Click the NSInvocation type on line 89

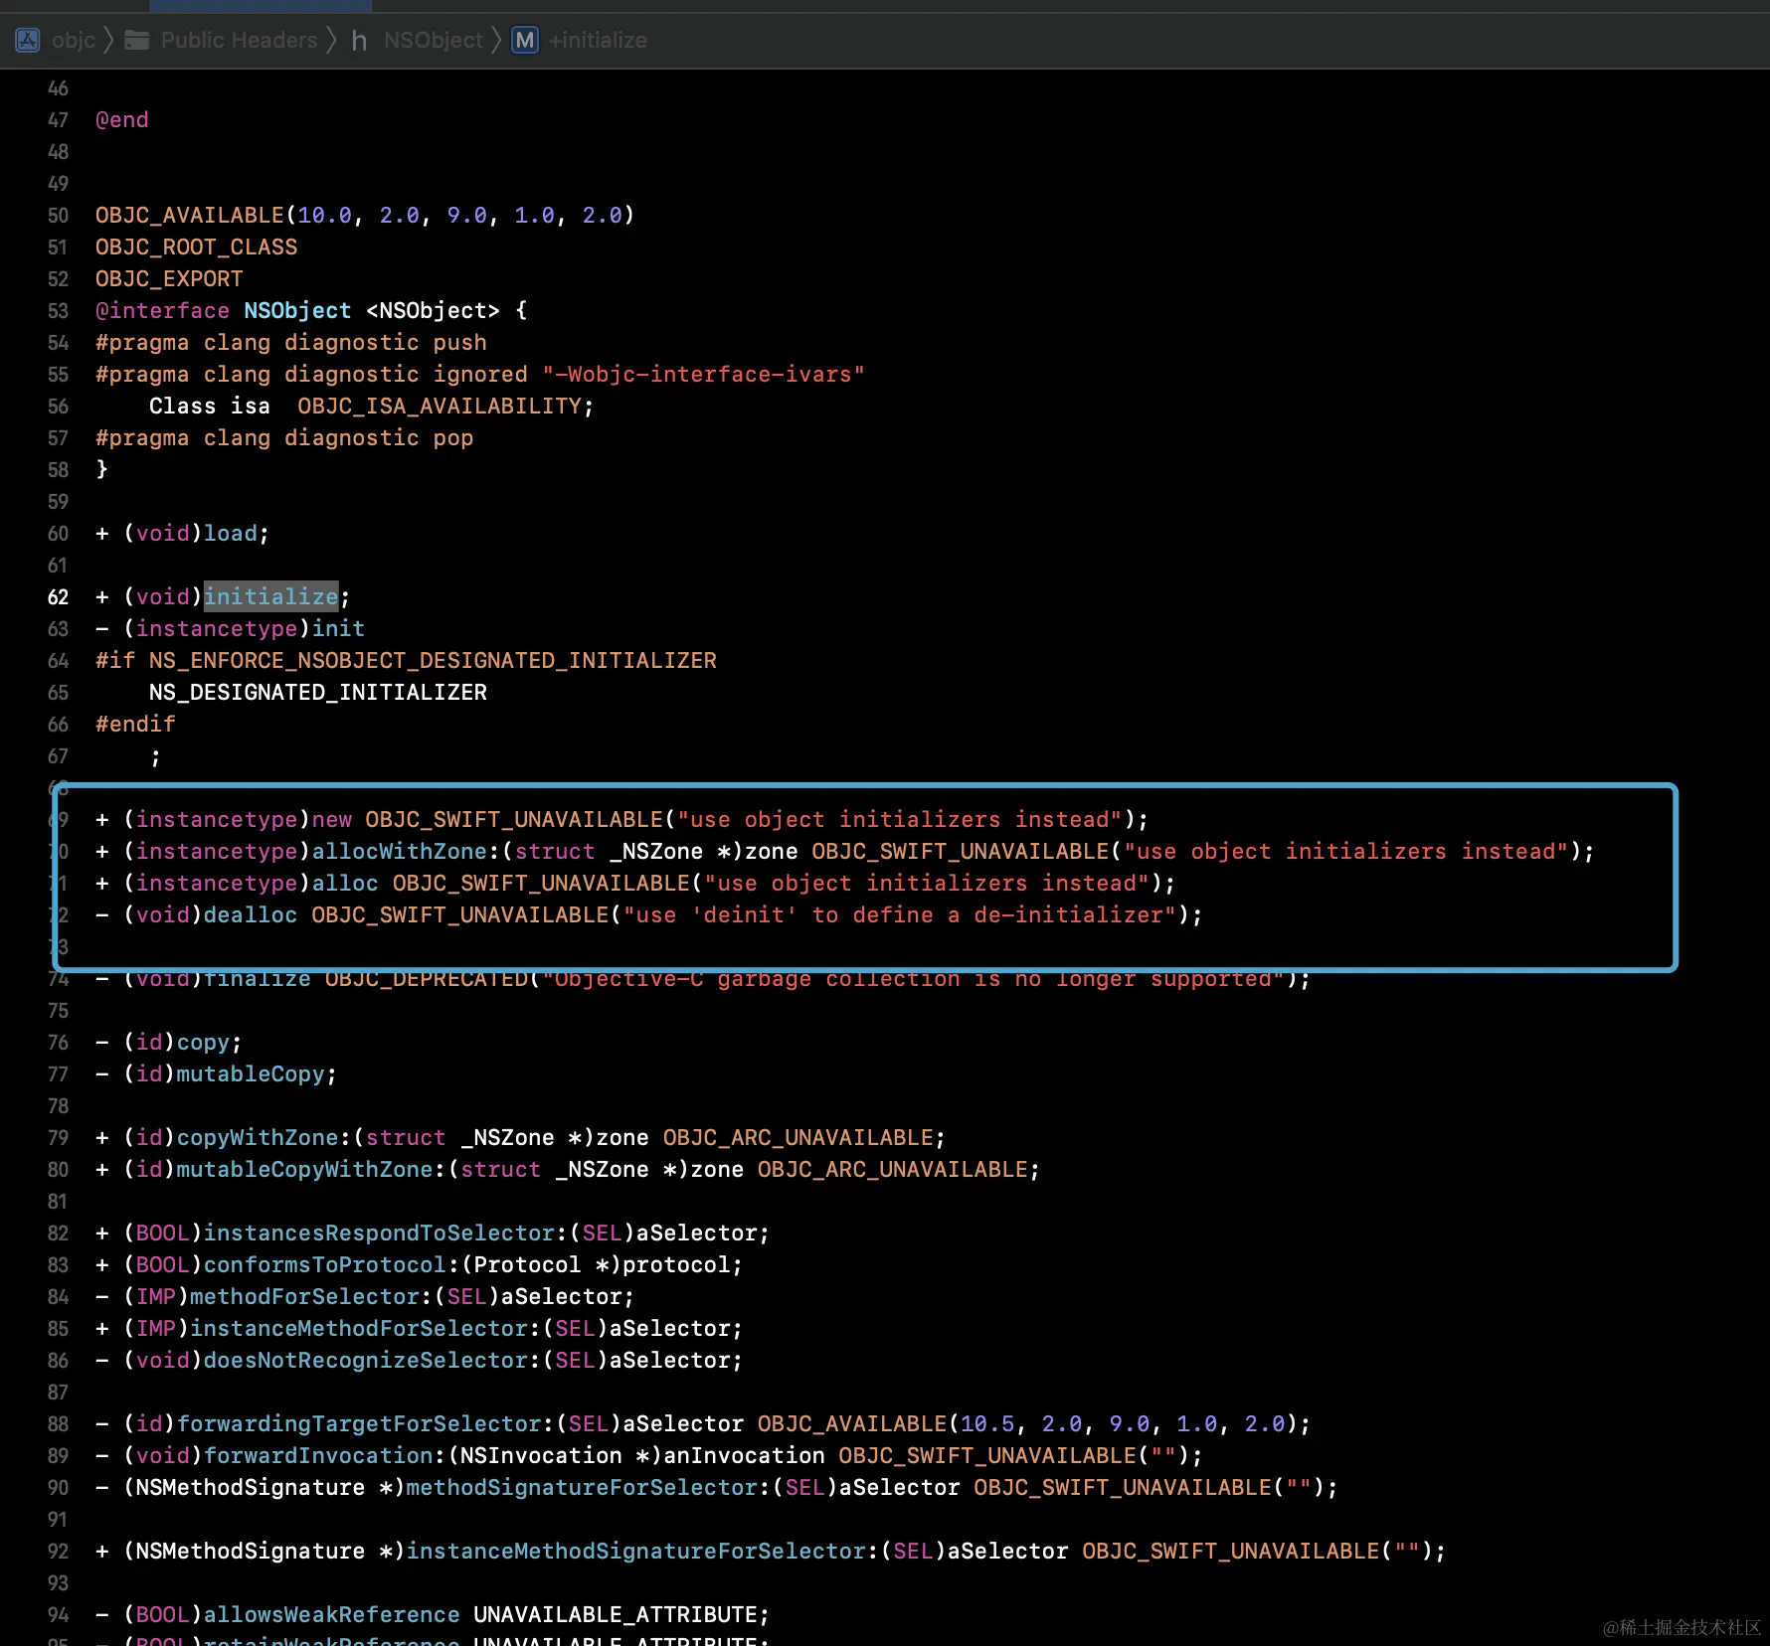[x=541, y=1456]
